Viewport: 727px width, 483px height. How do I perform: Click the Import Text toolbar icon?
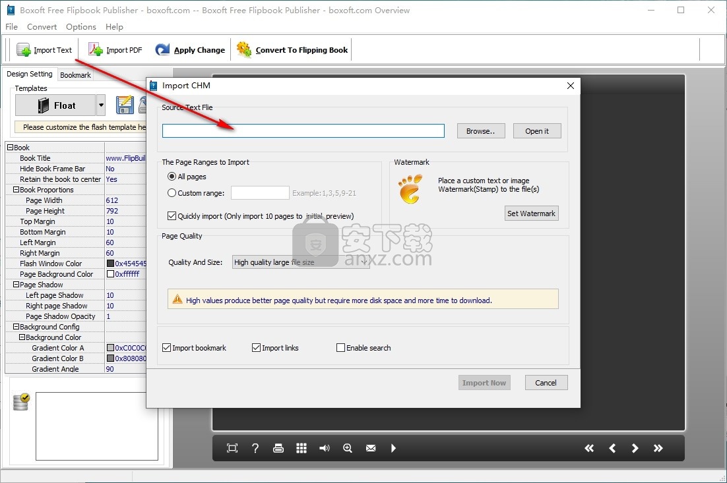click(23, 49)
